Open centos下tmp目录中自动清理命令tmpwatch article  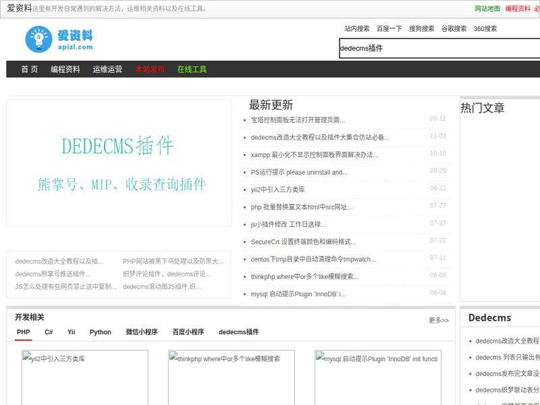(x=313, y=259)
